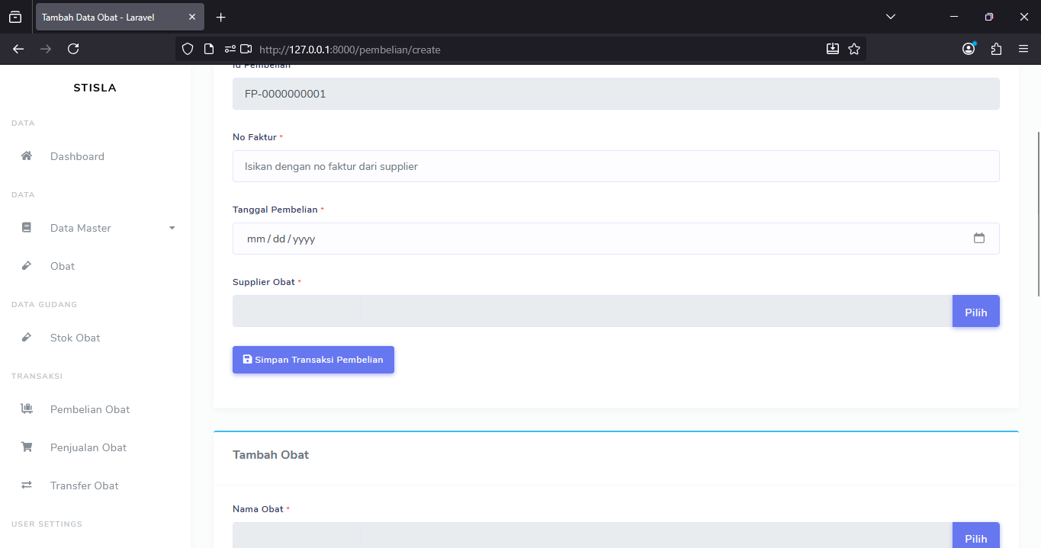Bookmark this page with the star icon
Screen dimensions: 1041x548
point(854,50)
